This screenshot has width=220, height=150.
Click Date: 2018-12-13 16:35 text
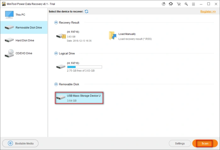coord(79,41)
